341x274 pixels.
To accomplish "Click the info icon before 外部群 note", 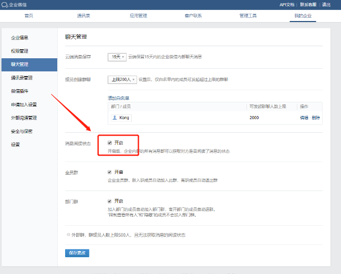I will (68, 235).
